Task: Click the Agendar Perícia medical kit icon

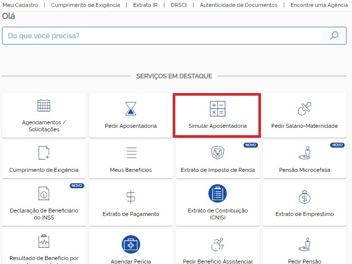Action: click(131, 244)
